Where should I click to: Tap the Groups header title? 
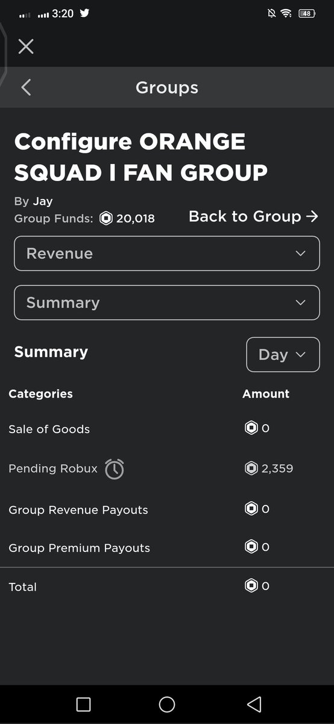point(167,87)
